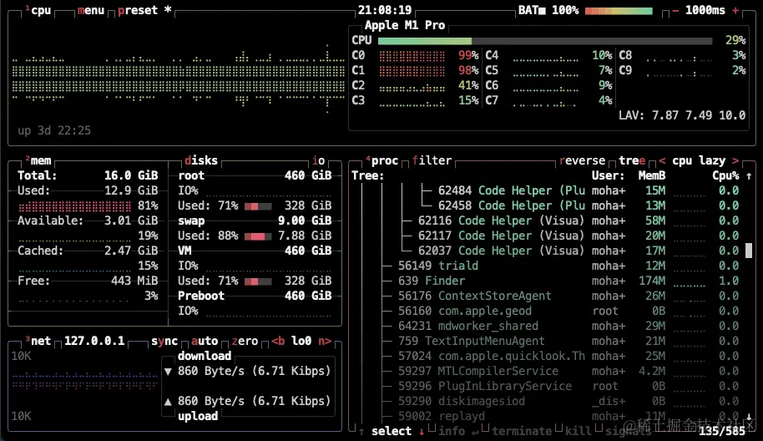The width and height of the screenshot is (763, 441).
Task: Click the upload arrow icon
Action: pos(168,402)
